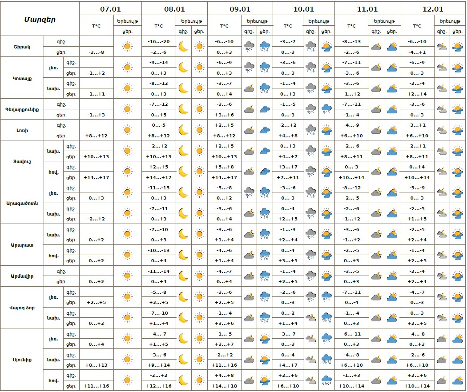Select the +14...+18 temperature cell for Սյունիք
This screenshot has height=392, width=467.
point(224,386)
